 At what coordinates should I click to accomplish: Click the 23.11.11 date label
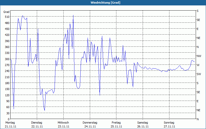[x=63, y=126]
